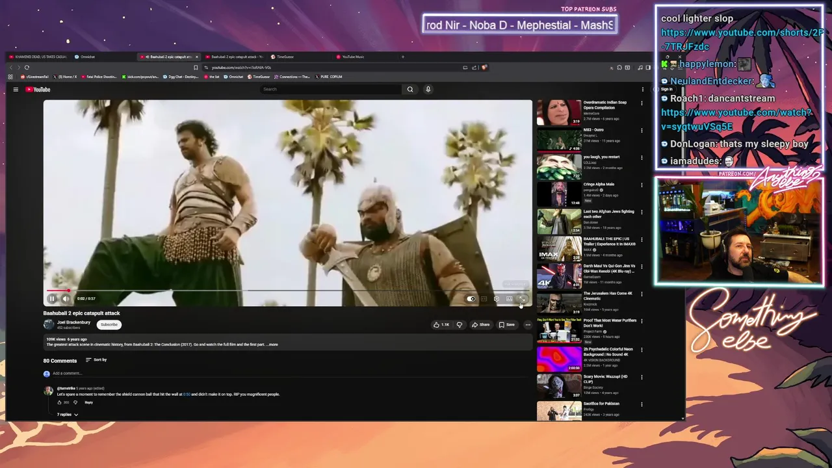
Task: Like the video with thumbs up 1.1K
Action: point(441,324)
